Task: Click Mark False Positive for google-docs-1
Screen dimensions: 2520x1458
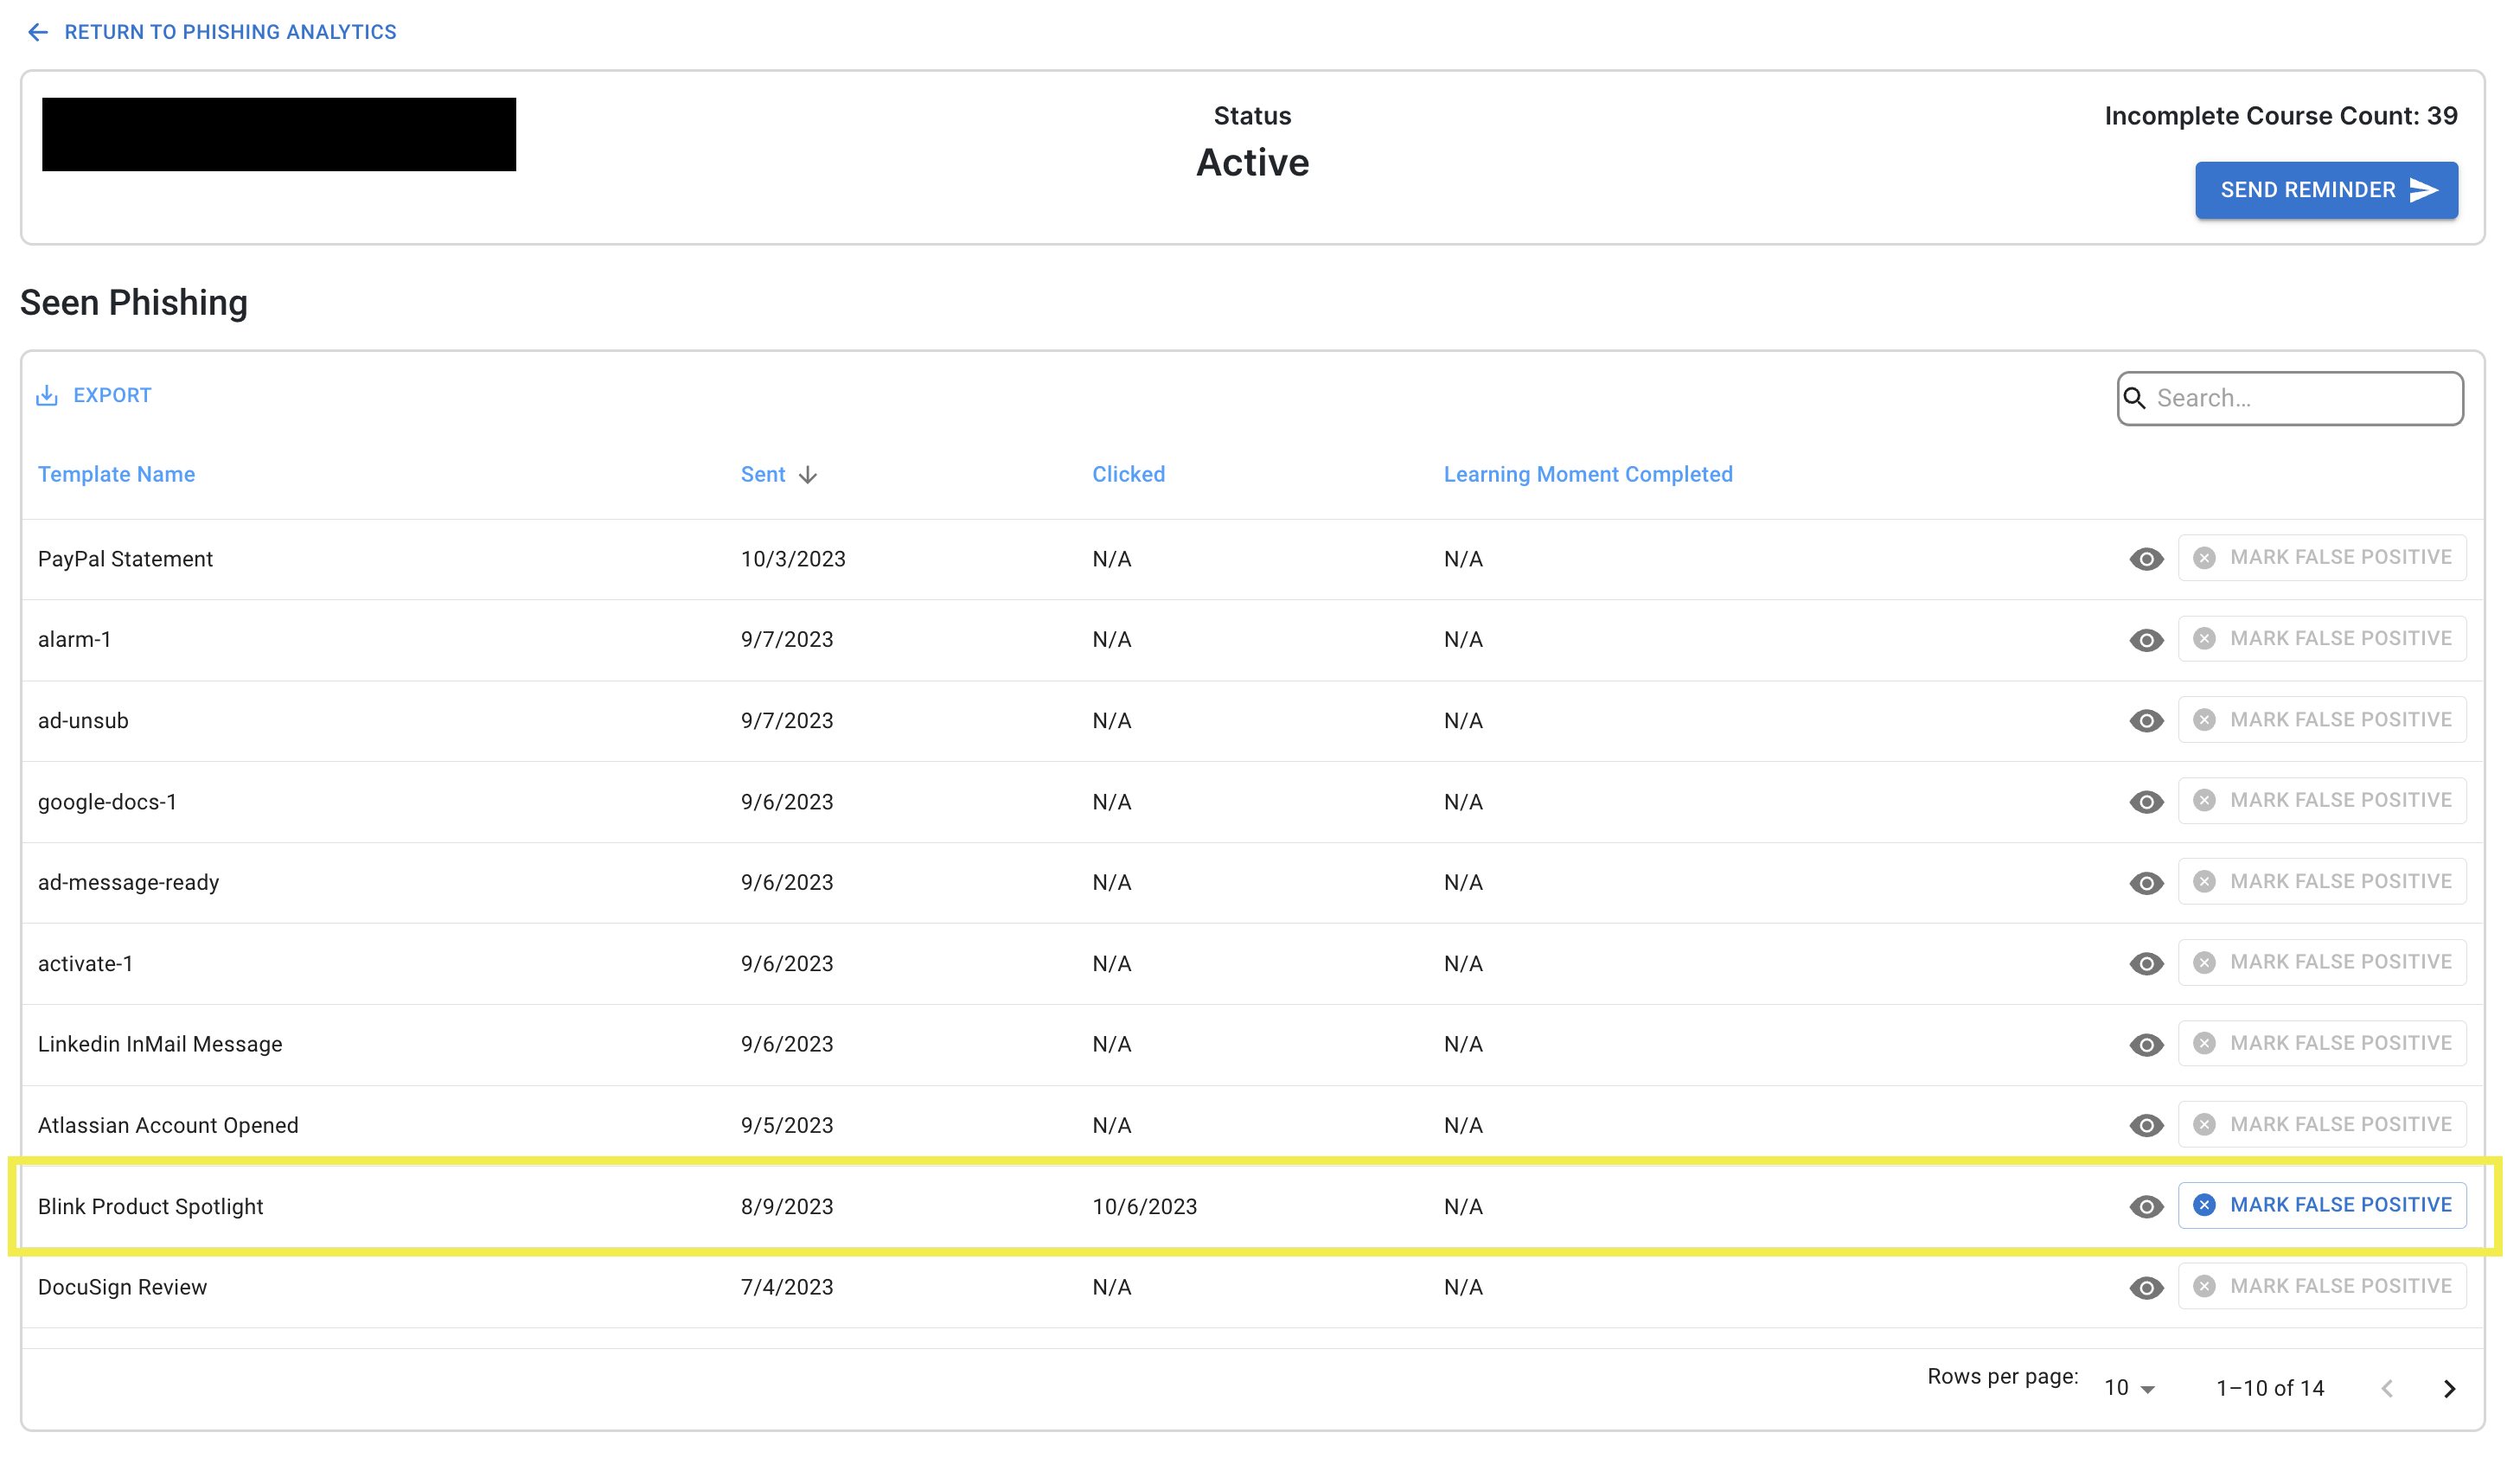Action: [2322, 800]
